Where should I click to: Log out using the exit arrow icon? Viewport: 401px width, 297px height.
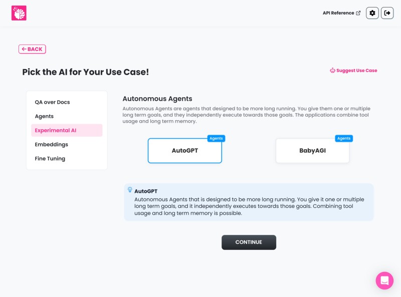387,13
